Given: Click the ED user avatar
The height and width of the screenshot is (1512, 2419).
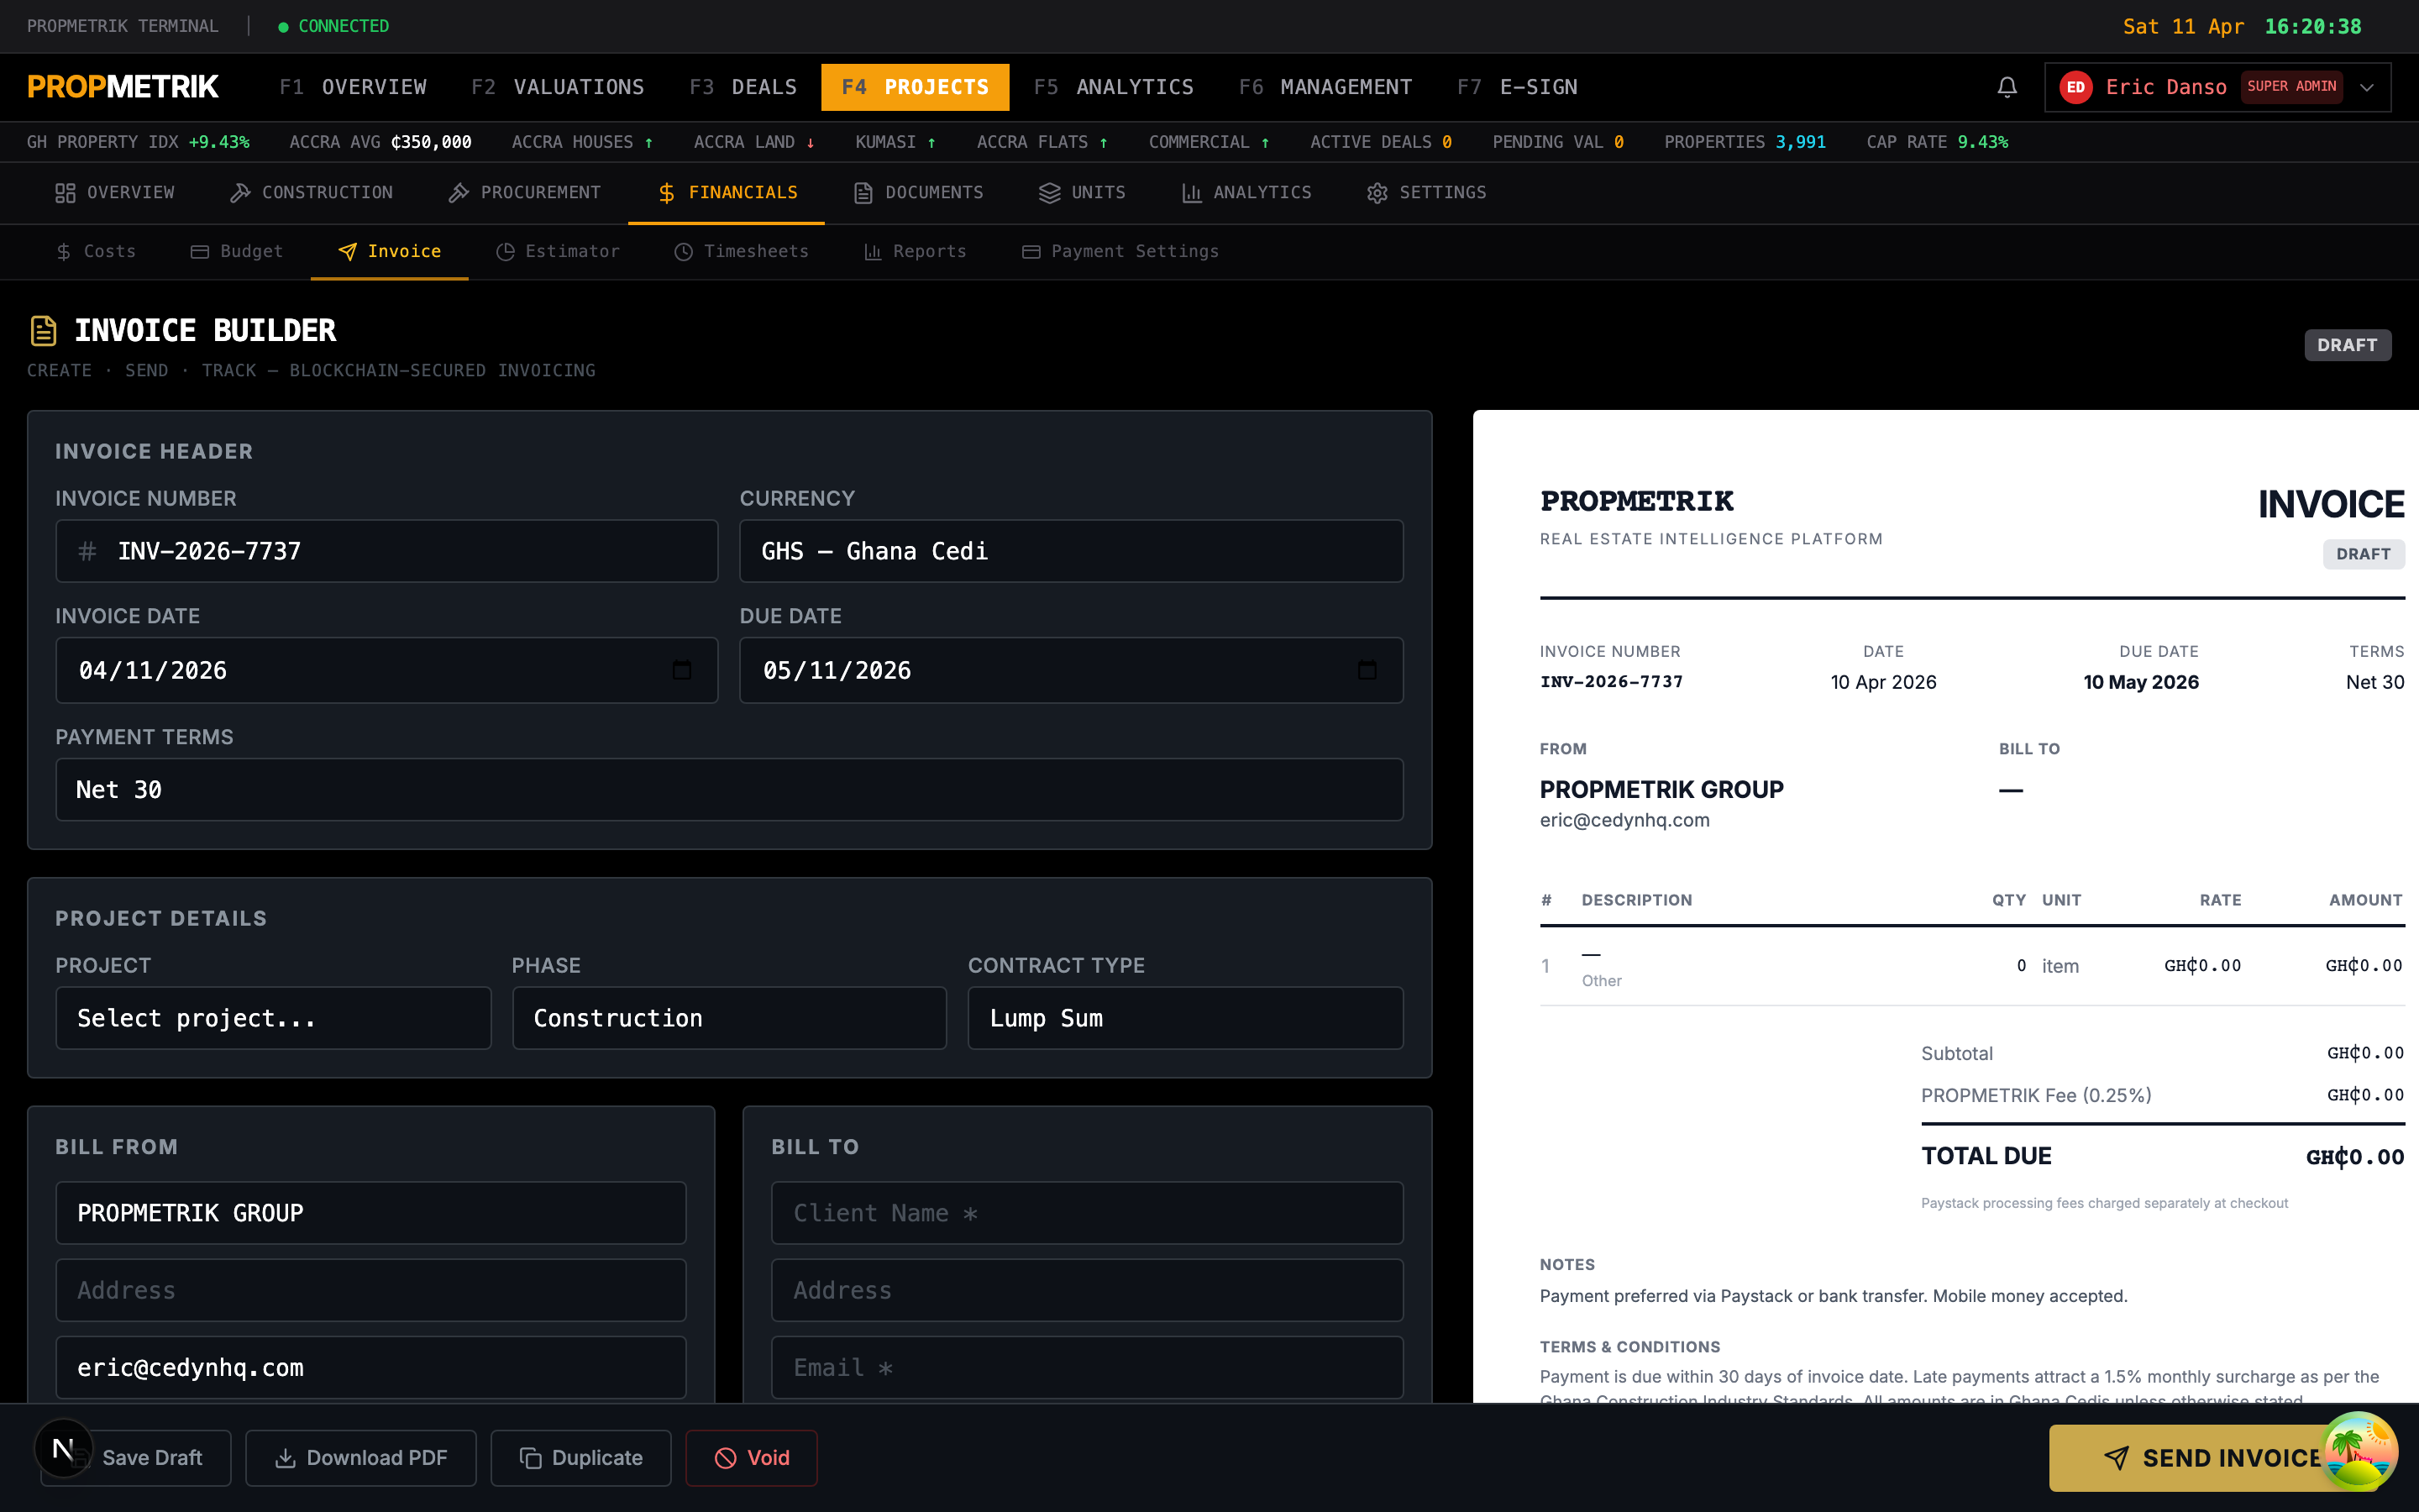Looking at the screenshot, I should [x=2075, y=87].
